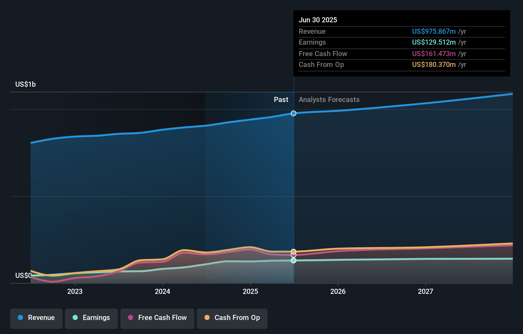Viewport: 523px width, 334px height.
Task: Click the 'Cash From Op' tooltip row label
Action: [321, 64]
